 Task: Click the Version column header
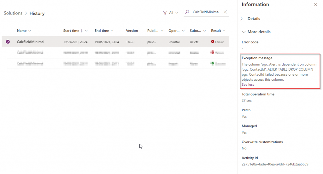pyautogui.click(x=132, y=31)
